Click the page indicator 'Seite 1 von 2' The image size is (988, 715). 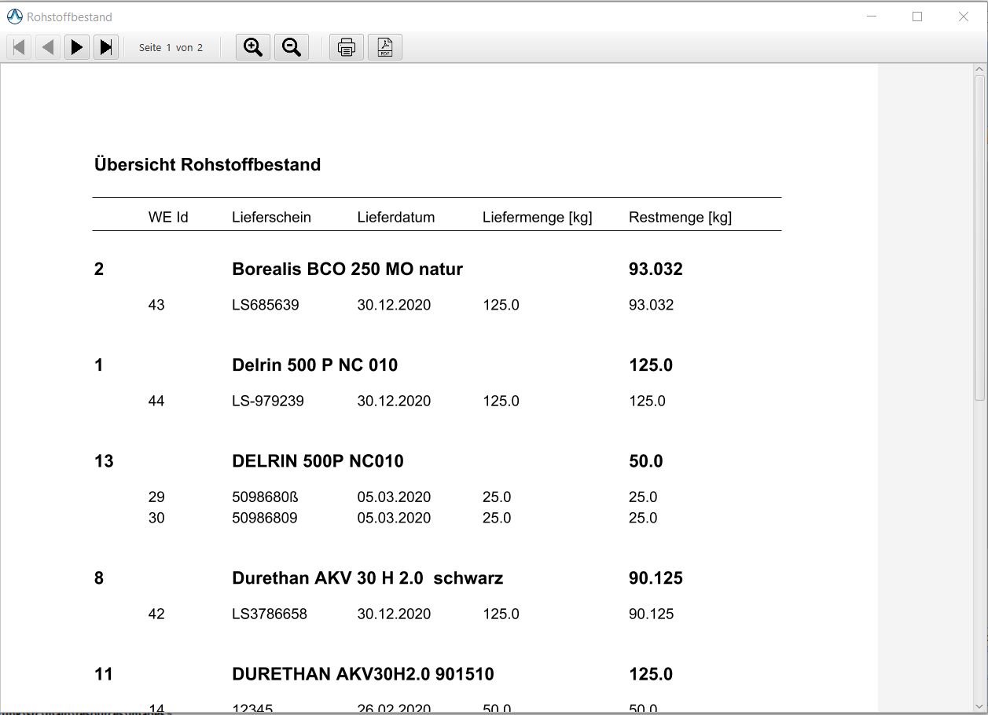(x=171, y=48)
